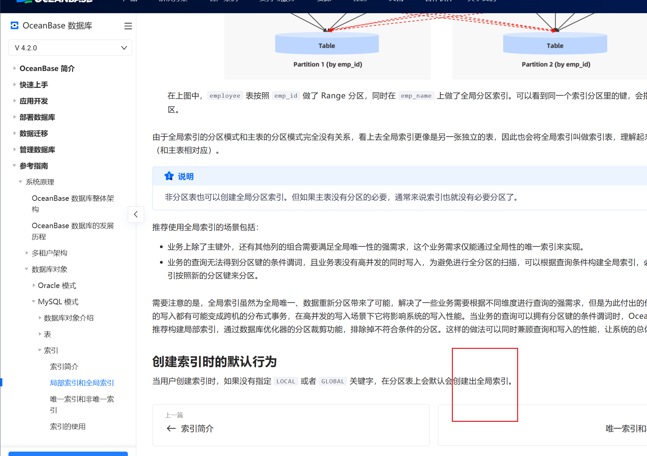The height and width of the screenshot is (456, 647).
Task: Click the OceanBase logo icon in sidebar
Action: 15,26
